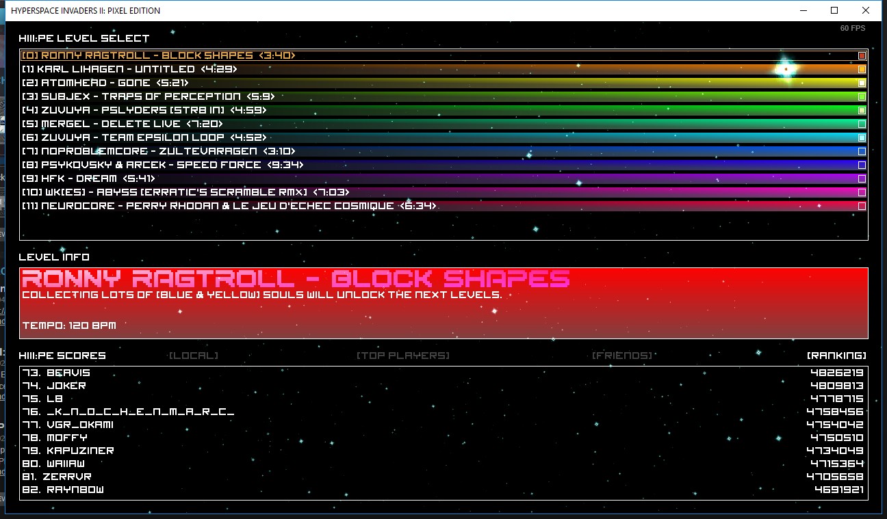
Task: Switch to Top Players scores tab
Action: point(403,356)
